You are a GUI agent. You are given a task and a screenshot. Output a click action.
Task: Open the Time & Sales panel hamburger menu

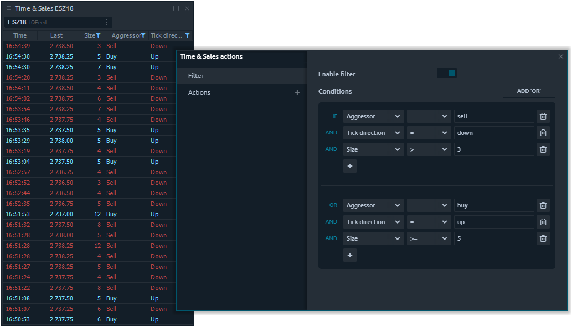click(8, 8)
